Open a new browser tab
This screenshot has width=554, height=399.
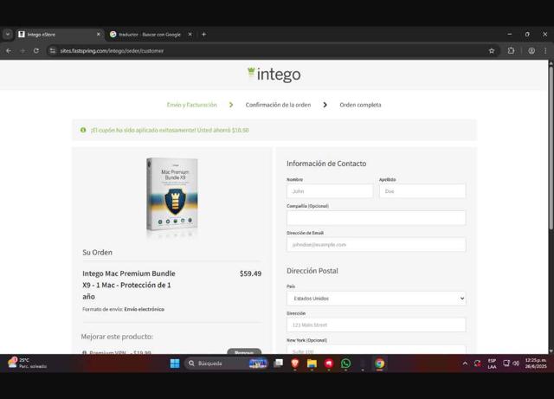pos(204,35)
